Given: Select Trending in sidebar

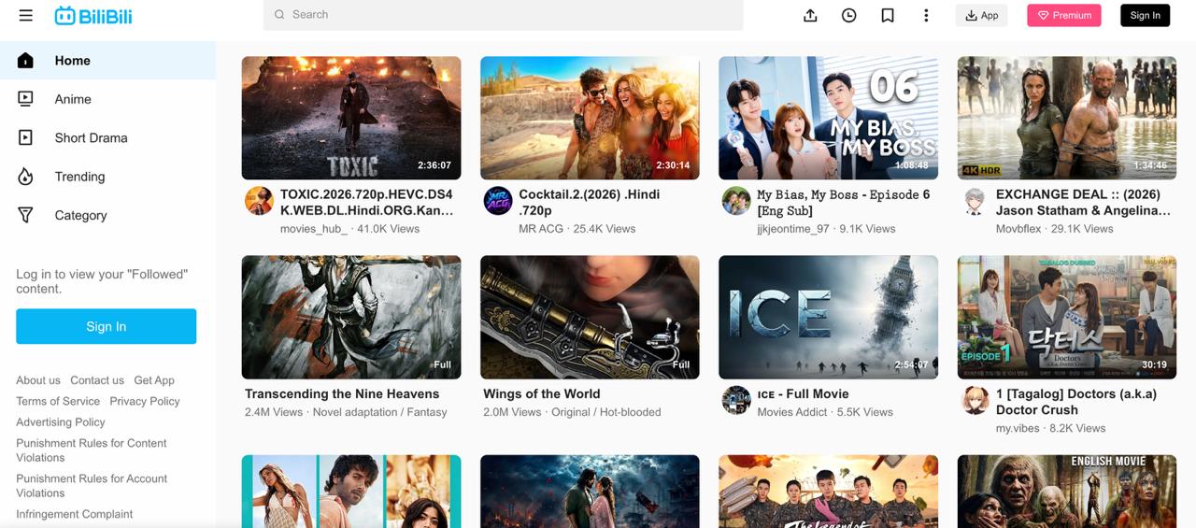Looking at the screenshot, I should 107,177.
